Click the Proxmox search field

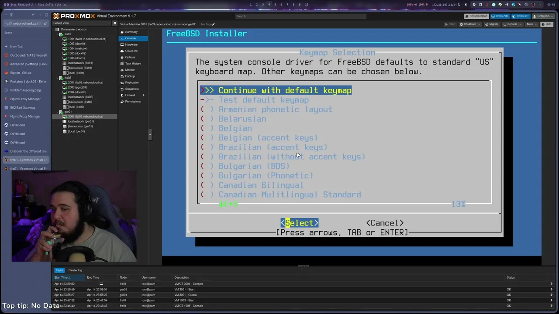pos(300,16)
